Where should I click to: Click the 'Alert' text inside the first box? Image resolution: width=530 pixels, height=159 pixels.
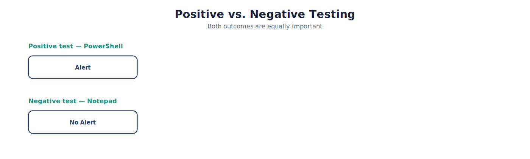83,67
